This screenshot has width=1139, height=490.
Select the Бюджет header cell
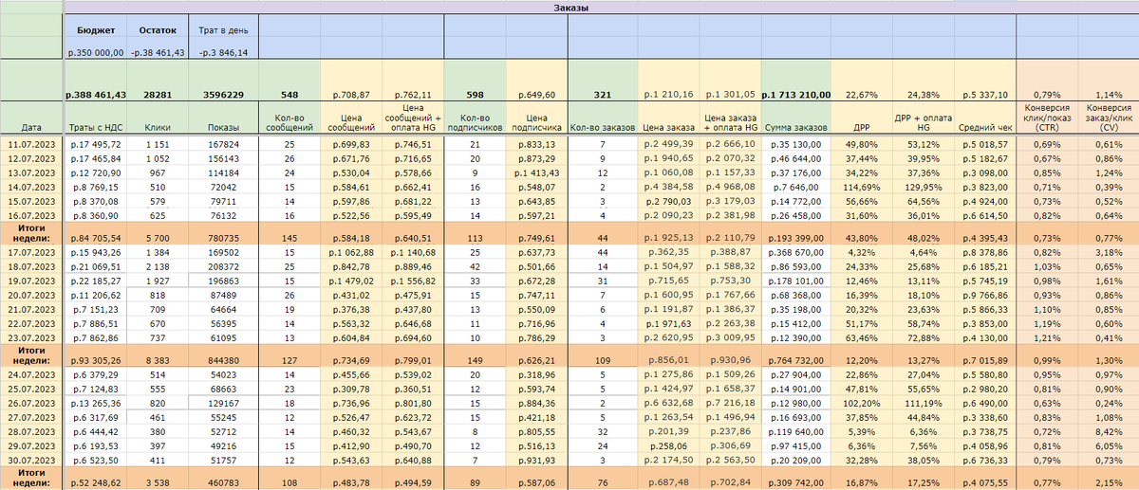94,31
